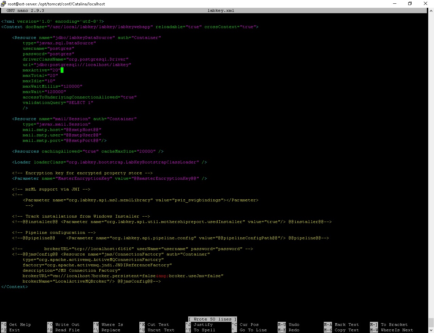Click the 'mzML support via JNI' comment
The image size is (434, 333).
pos(51,189)
